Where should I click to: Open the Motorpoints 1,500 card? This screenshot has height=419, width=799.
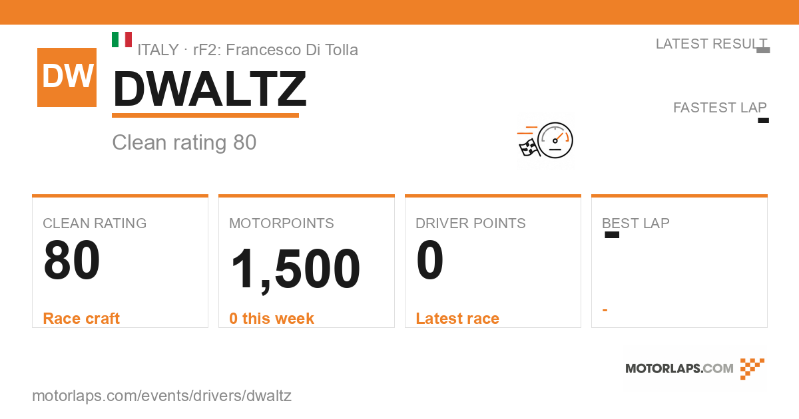click(x=306, y=261)
